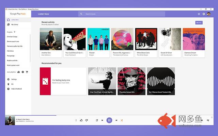
Task: Thumbs up the current song
Action: [x=81, y=120]
